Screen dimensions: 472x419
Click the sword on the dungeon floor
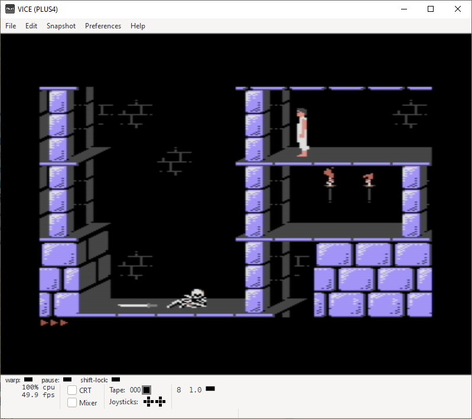pyautogui.click(x=137, y=306)
